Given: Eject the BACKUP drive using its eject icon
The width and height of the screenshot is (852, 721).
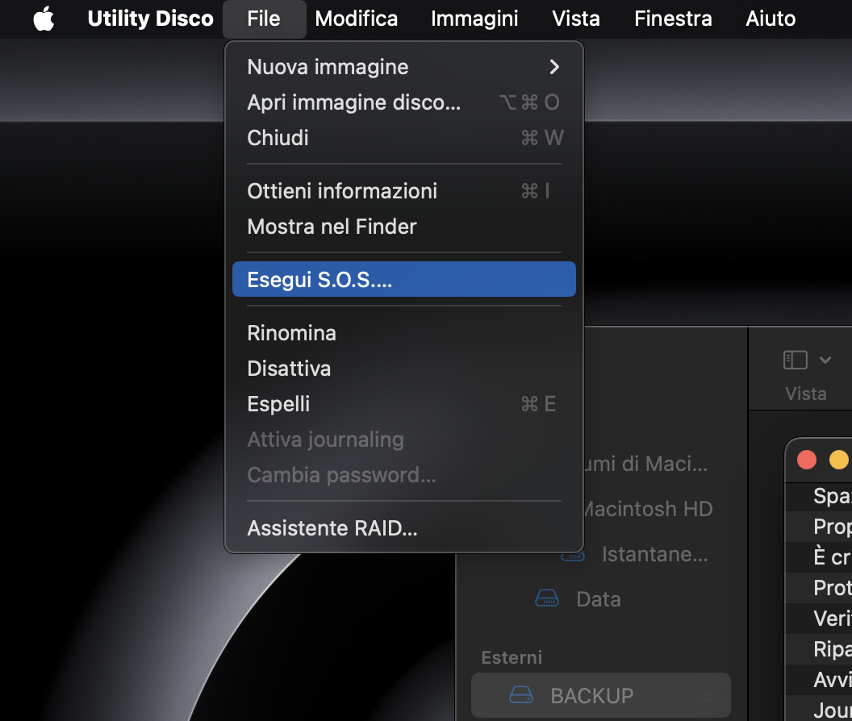Looking at the screenshot, I should click(x=708, y=694).
